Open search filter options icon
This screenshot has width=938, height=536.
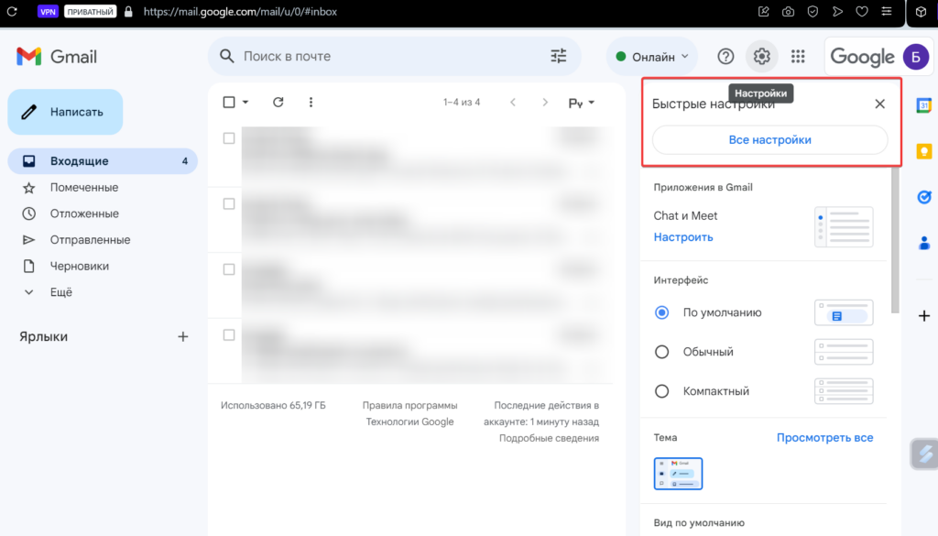(x=558, y=56)
